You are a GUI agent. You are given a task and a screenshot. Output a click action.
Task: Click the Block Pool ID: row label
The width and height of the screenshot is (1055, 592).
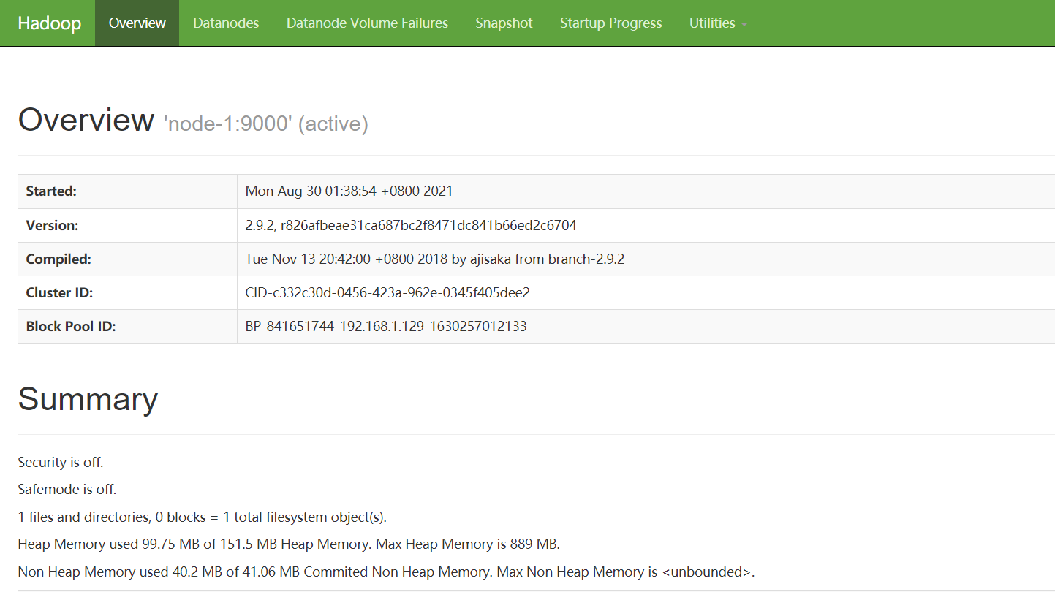(71, 327)
